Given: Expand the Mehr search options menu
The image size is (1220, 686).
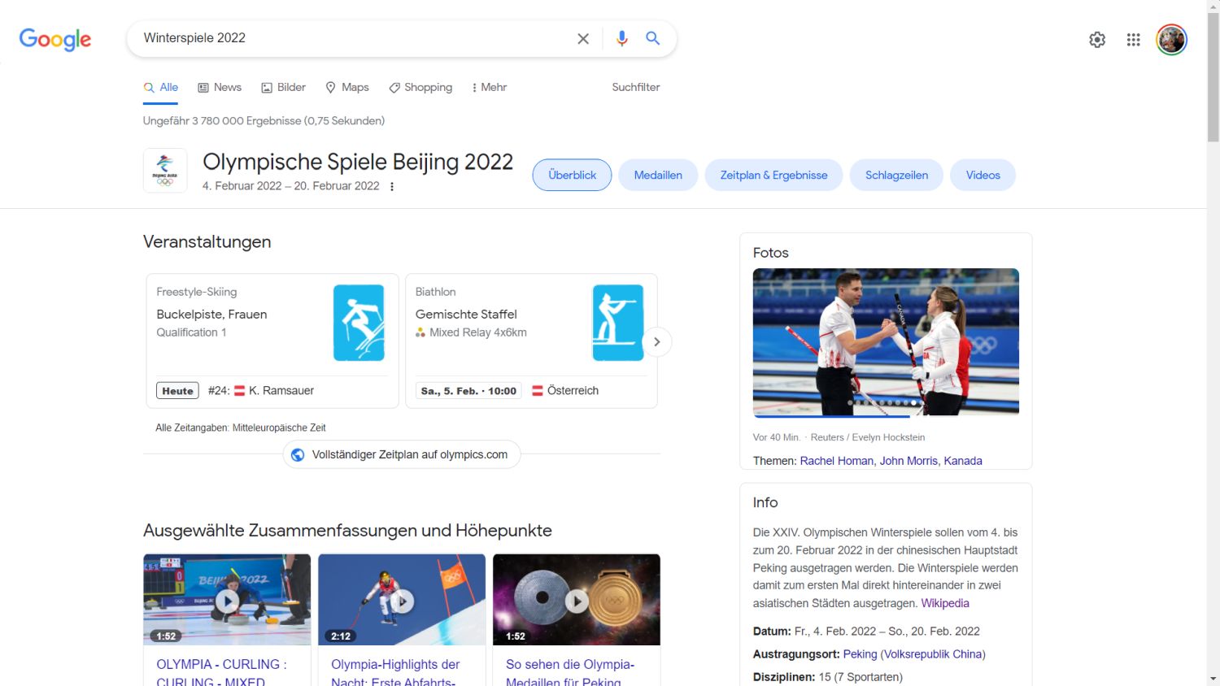Looking at the screenshot, I should 489,87.
